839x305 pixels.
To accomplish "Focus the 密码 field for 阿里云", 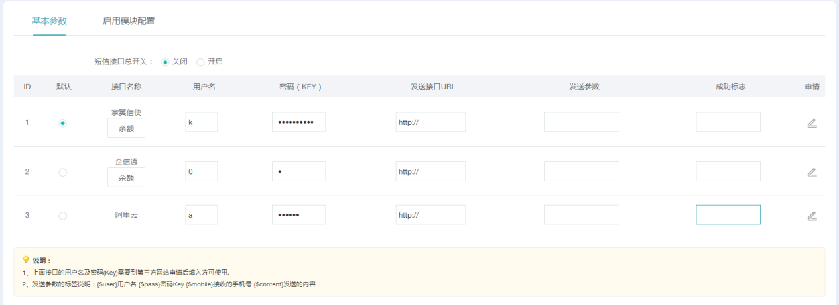I will point(298,215).
